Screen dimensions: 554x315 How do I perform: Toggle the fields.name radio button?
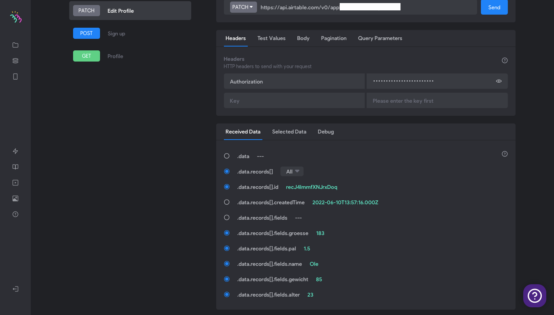tap(227, 263)
